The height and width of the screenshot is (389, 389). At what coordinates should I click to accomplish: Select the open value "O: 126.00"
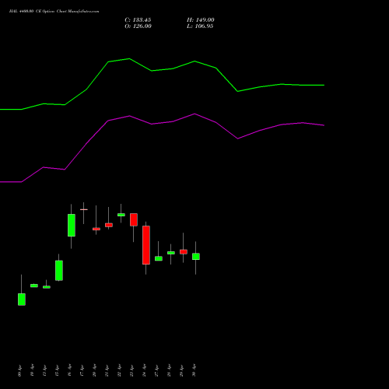pos(138,26)
